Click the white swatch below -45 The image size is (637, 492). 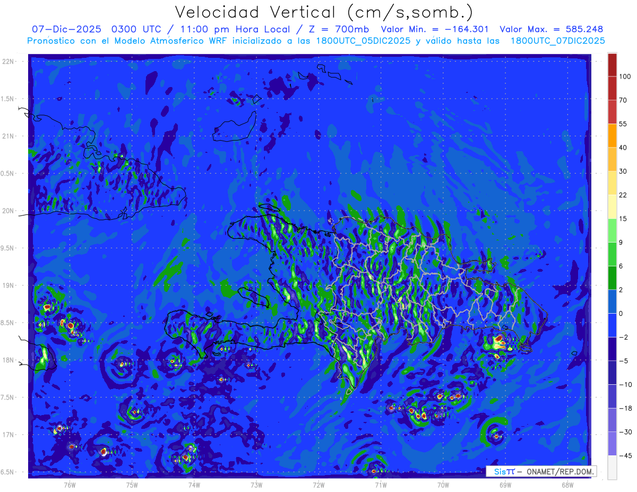tap(612, 467)
